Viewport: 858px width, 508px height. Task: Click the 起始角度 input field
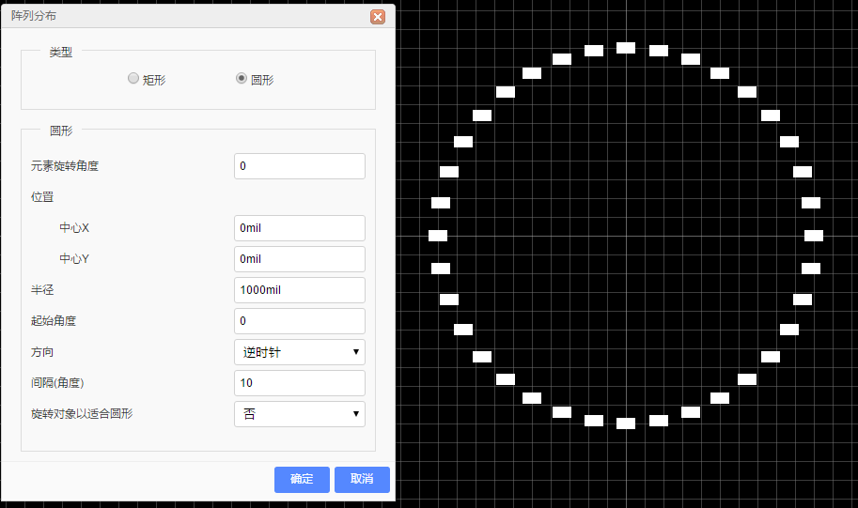pyautogui.click(x=299, y=321)
